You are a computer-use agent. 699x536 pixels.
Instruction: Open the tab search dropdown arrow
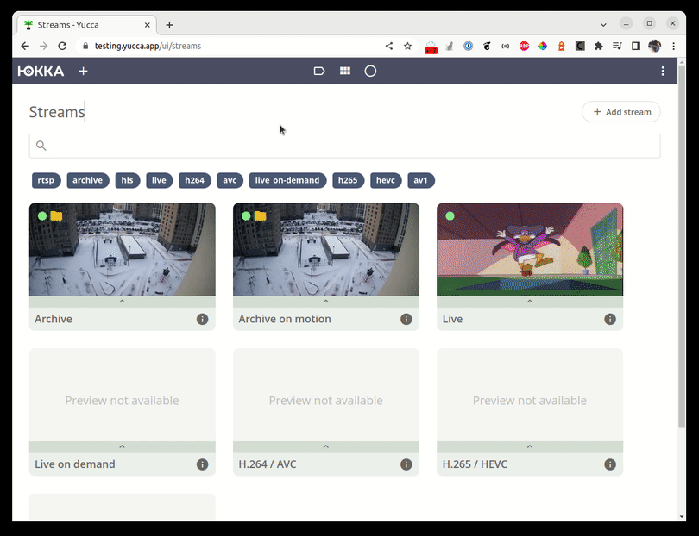(x=603, y=24)
